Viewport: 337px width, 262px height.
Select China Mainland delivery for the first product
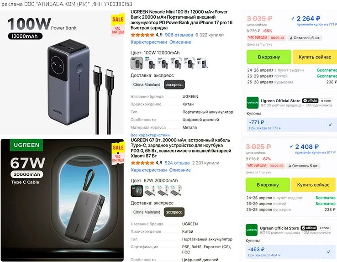click(x=147, y=84)
